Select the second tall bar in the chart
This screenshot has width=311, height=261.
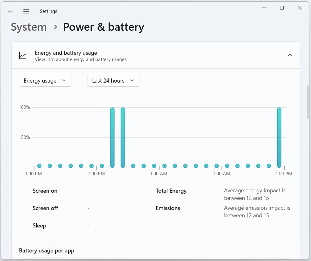[x=123, y=138]
